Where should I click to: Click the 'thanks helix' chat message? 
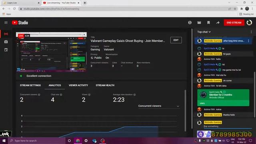(229, 115)
